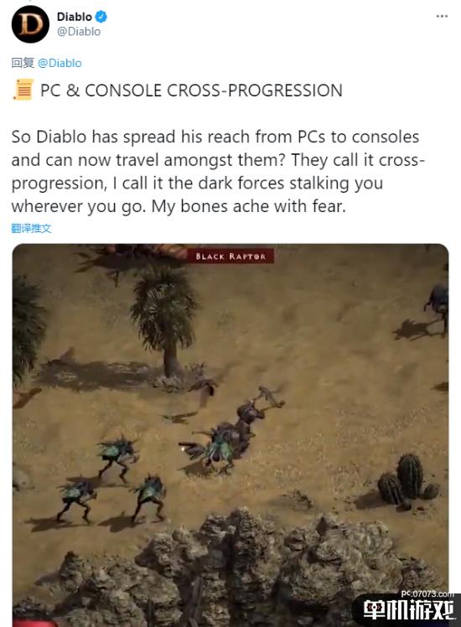Select the Black Raptor name label
Screen dimensions: 461x627
point(230,256)
